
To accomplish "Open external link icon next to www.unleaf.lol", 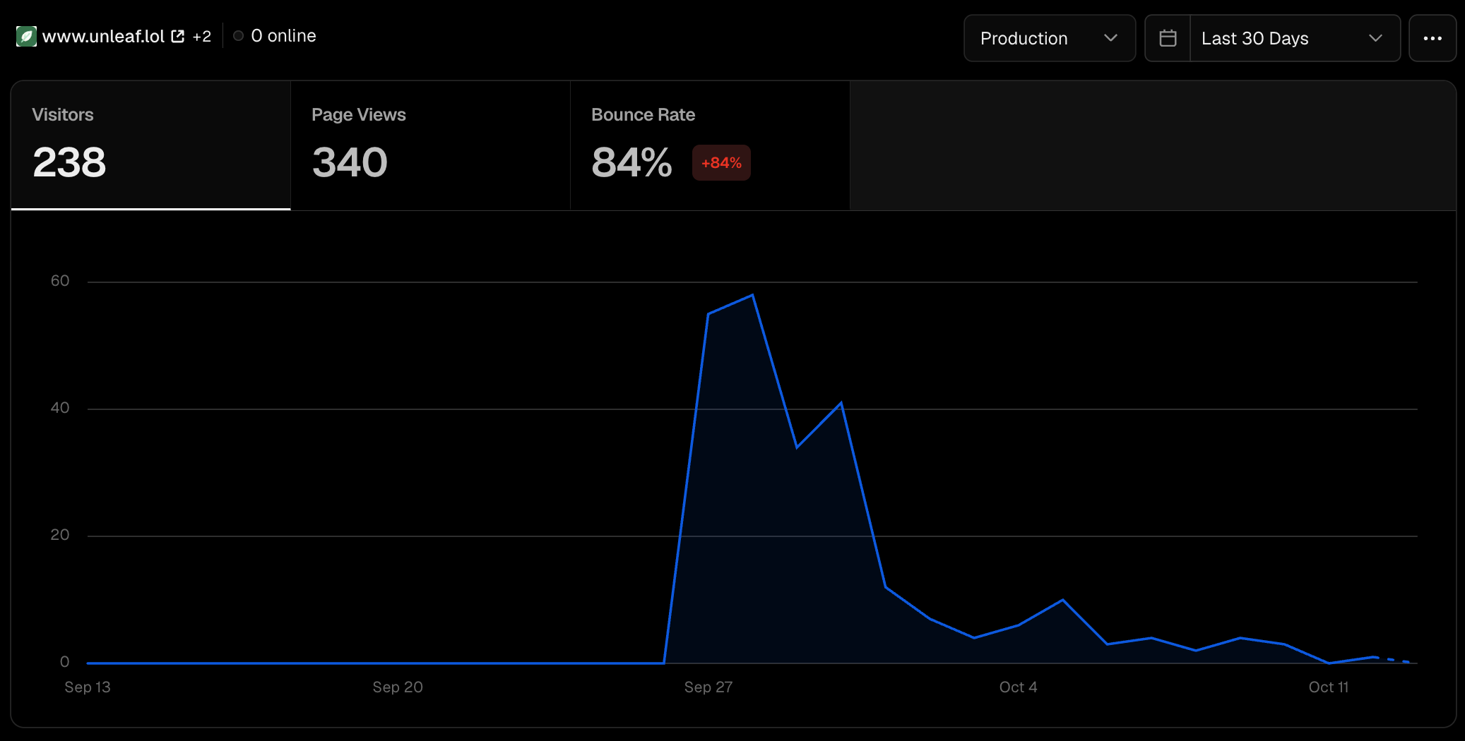I will coord(178,36).
